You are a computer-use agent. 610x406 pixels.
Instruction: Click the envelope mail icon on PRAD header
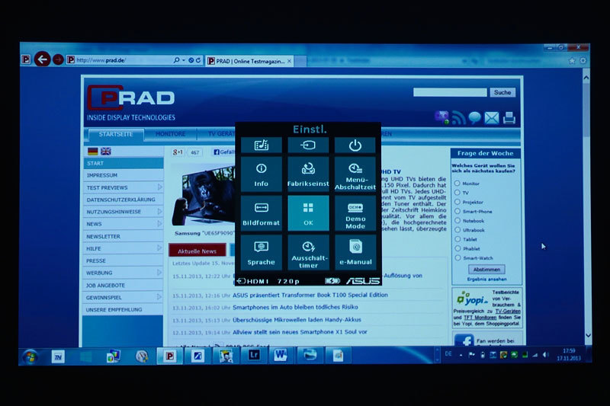point(491,118)
